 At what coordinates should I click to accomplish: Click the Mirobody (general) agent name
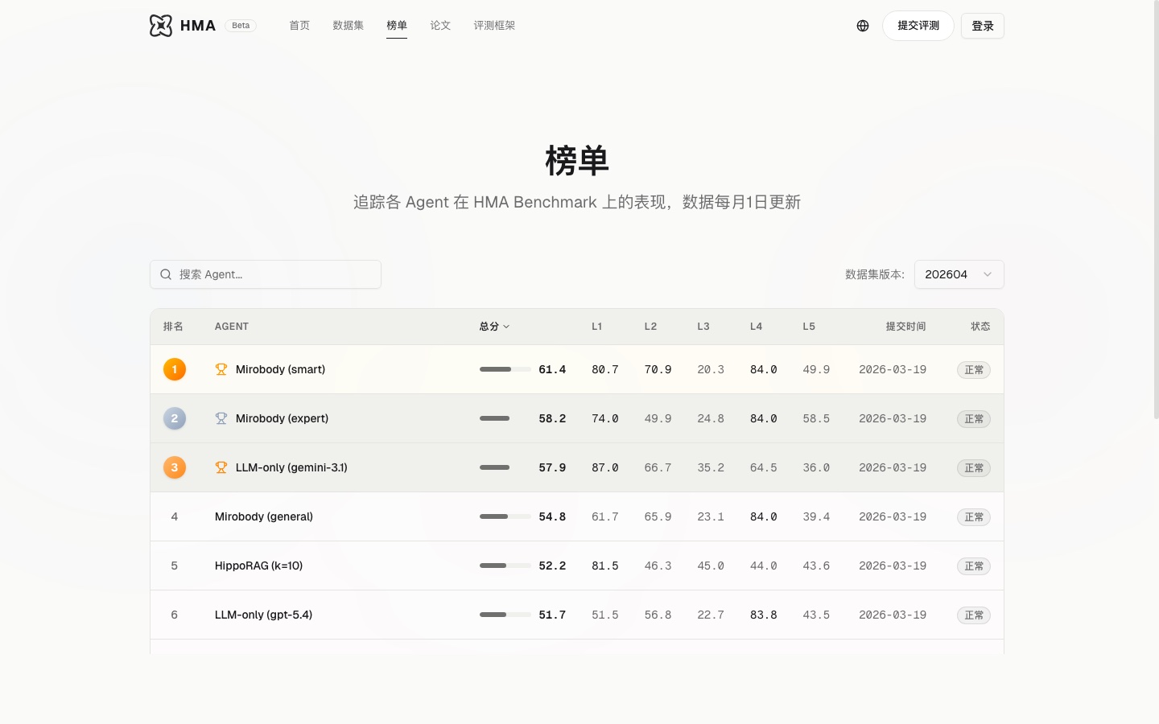(264, 516)
